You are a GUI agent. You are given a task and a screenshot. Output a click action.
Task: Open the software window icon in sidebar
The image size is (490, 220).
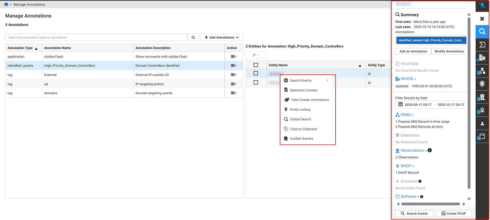(x=482, y=137)
